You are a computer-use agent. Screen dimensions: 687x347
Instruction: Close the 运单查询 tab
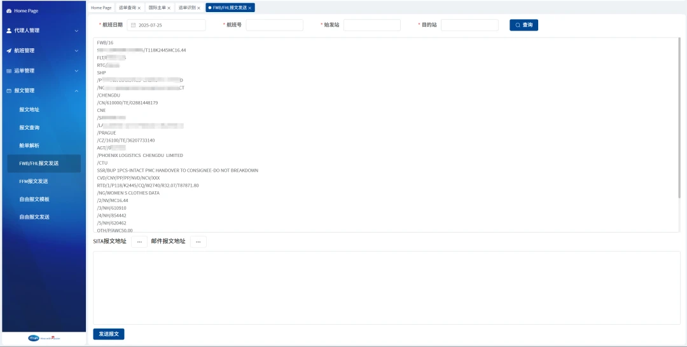pos(139,8)
